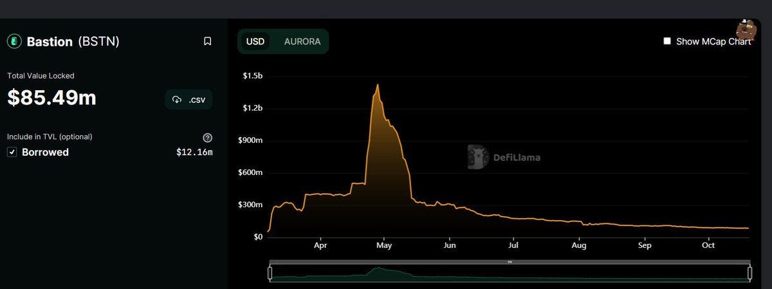Uncheck the Borrowed checkbox
The width and height of the screenshot is (772, 289).
pos(12,153)
